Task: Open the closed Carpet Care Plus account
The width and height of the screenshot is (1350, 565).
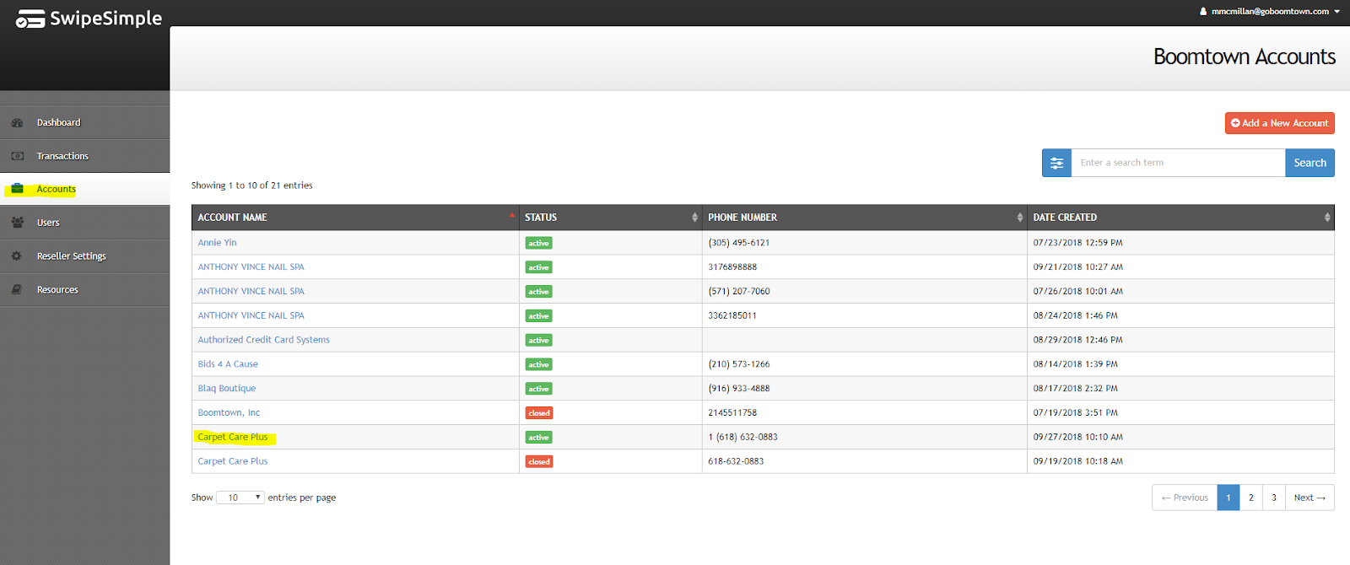Action: (232, 461)
